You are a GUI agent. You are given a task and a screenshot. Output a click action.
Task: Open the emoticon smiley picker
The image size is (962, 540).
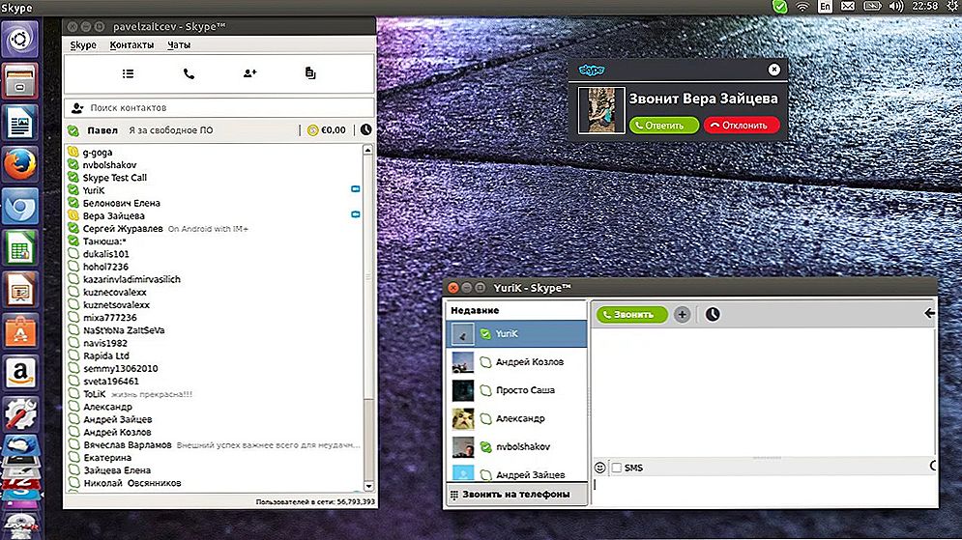point(600,468)
